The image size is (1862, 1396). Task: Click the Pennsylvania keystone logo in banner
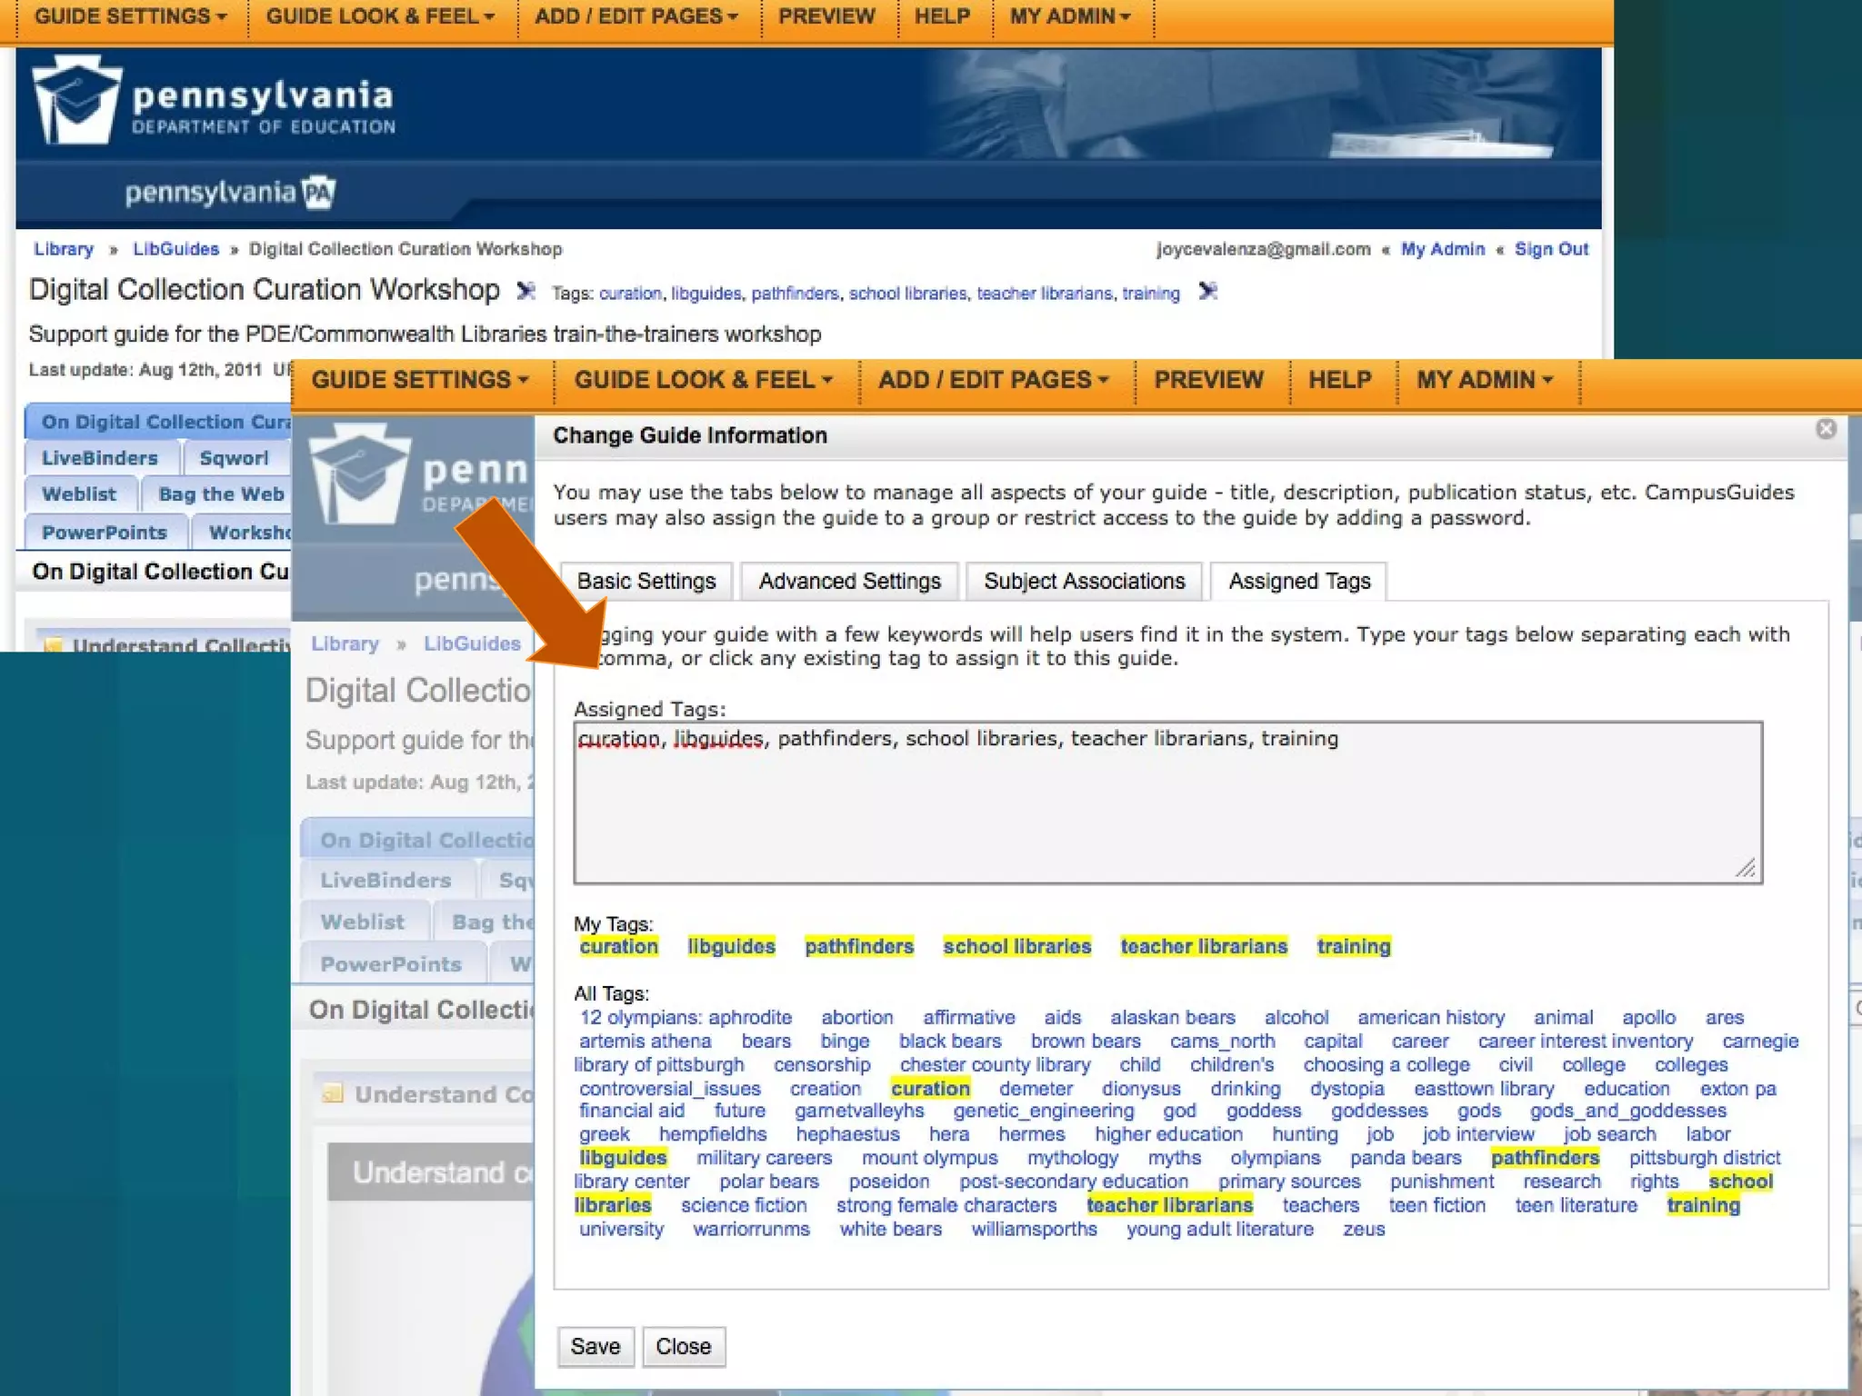[x=76, y=102]
